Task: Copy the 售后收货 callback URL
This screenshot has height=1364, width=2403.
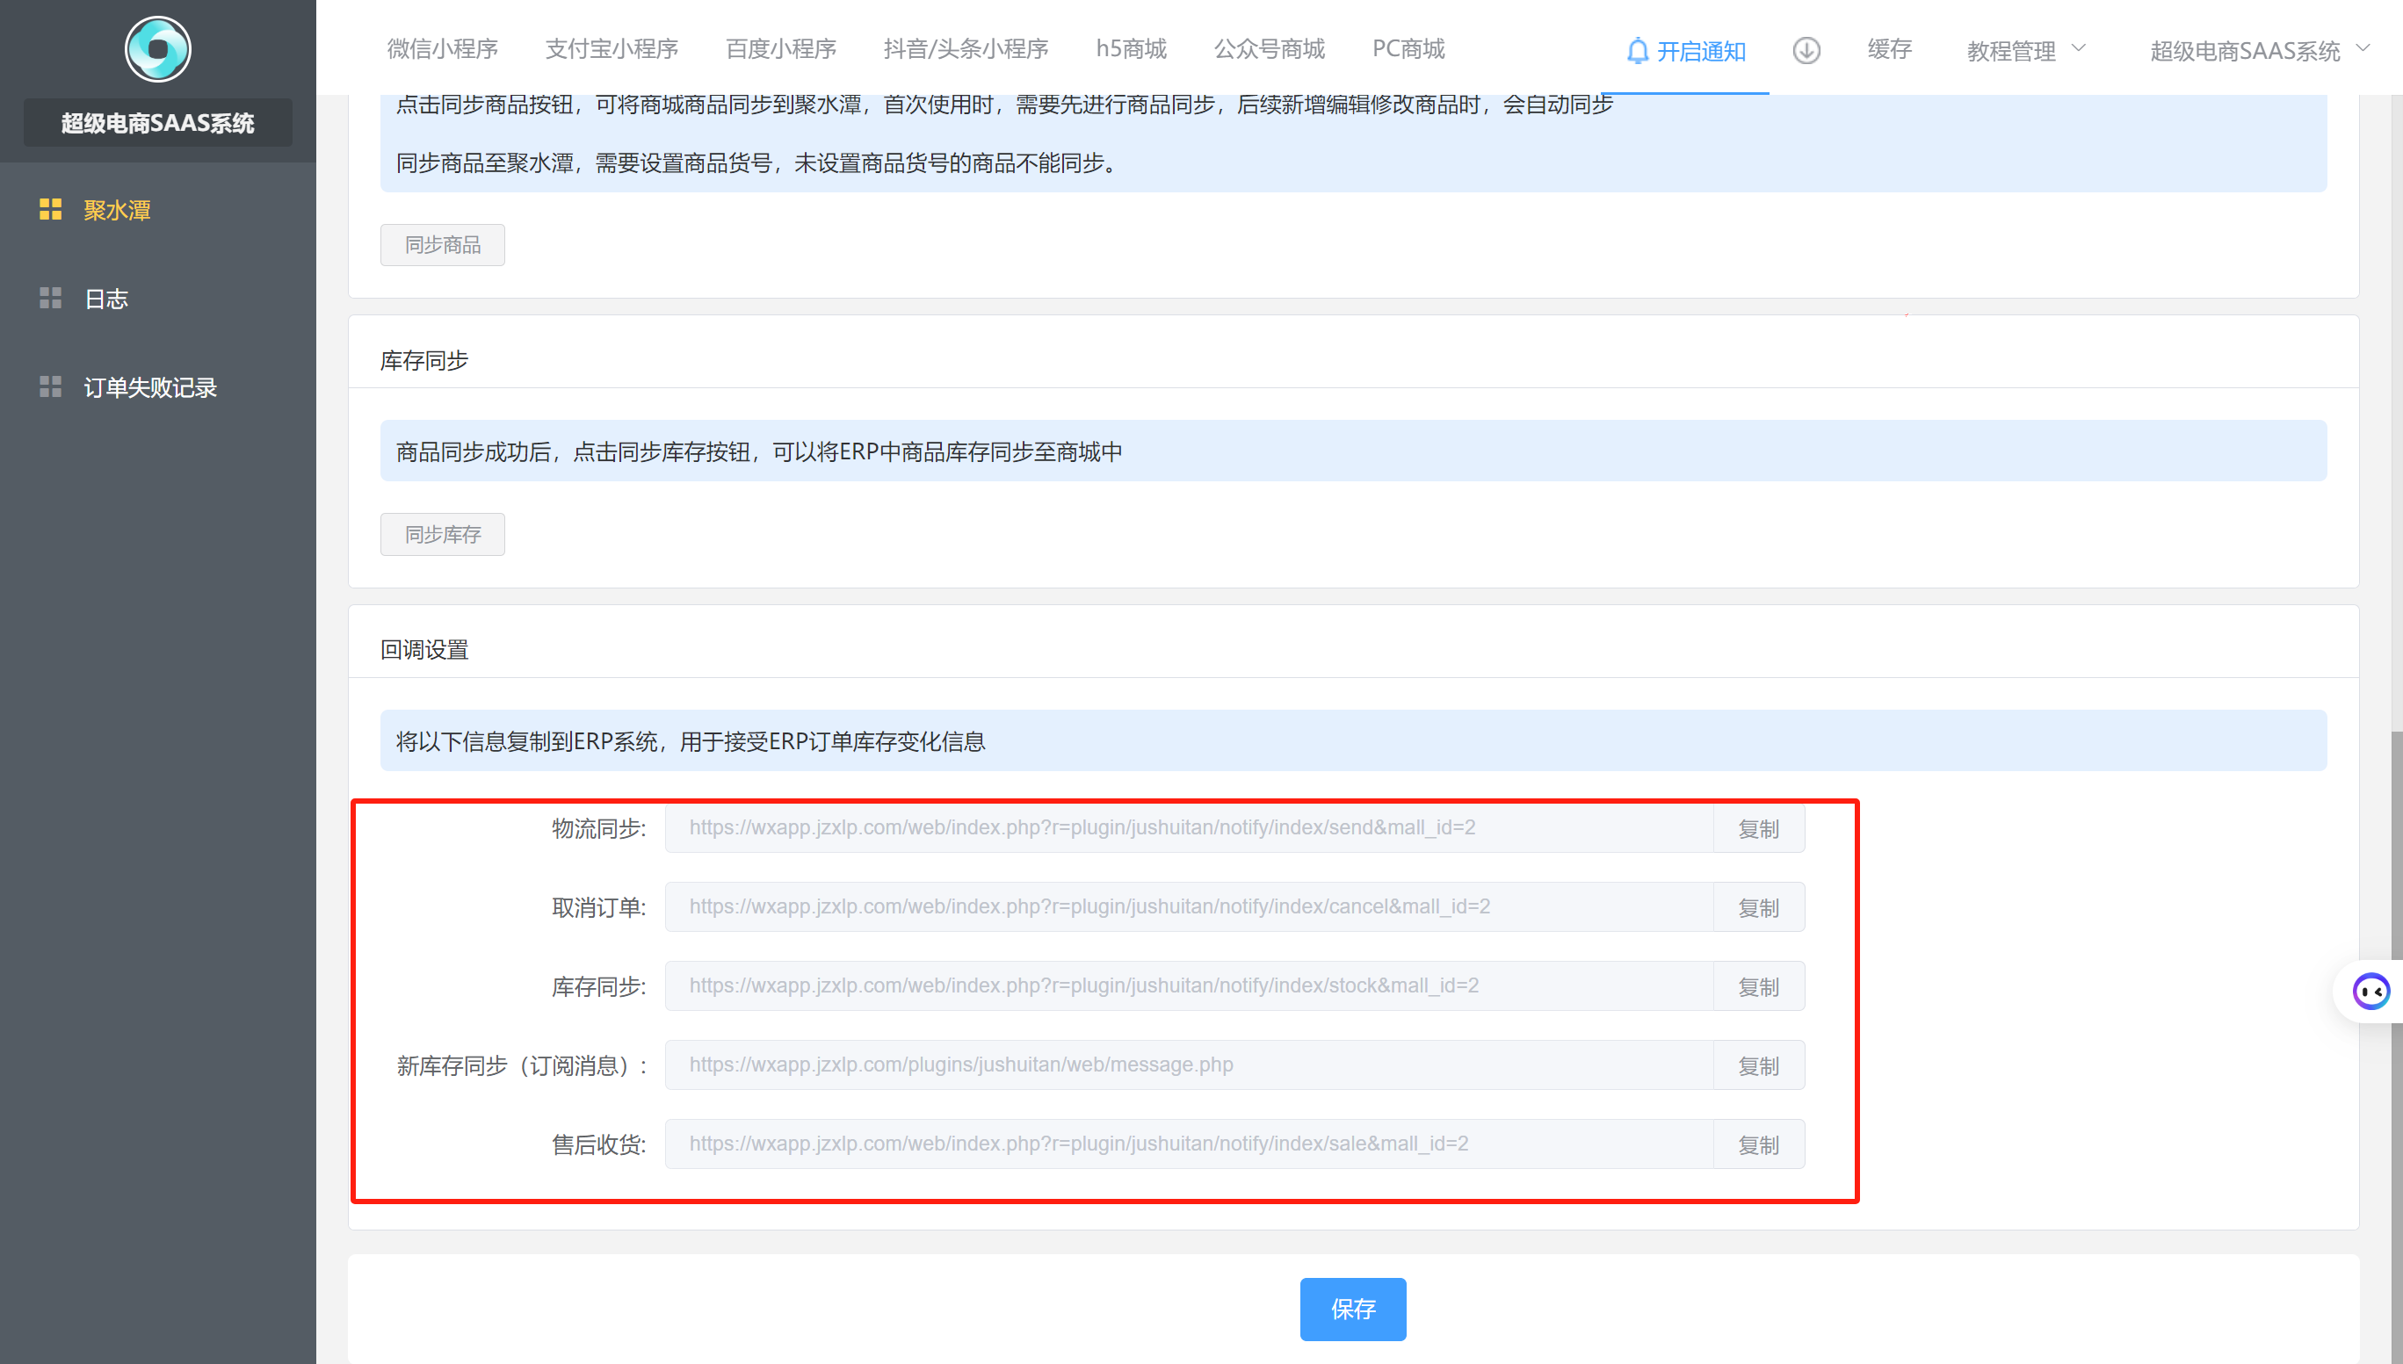Action: 1757,1144
